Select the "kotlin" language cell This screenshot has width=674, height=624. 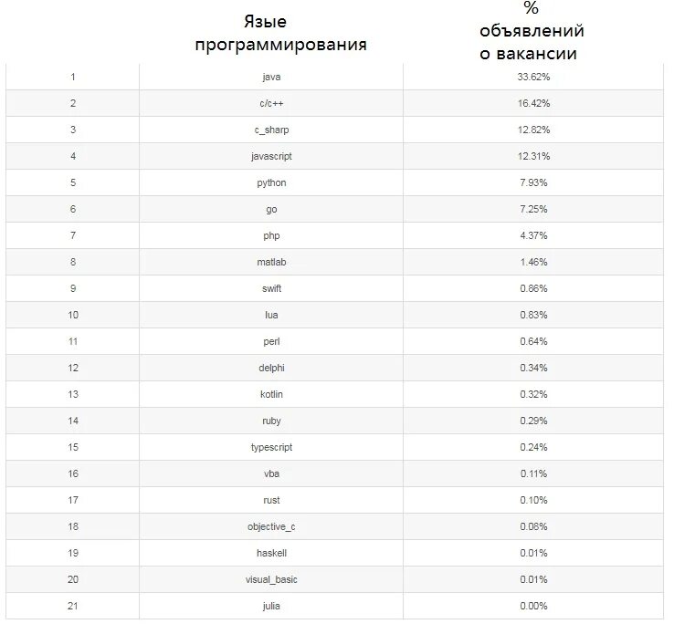click(x=271, y=394)
